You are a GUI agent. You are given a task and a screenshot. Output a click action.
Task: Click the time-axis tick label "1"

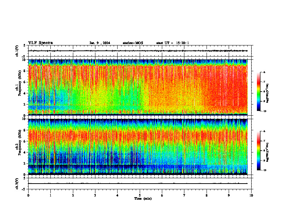(x=50, y=195)
